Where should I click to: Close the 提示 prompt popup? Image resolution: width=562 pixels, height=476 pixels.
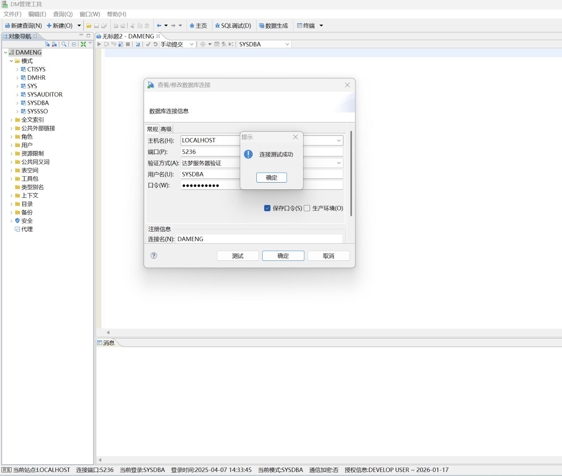coord(295,137)
